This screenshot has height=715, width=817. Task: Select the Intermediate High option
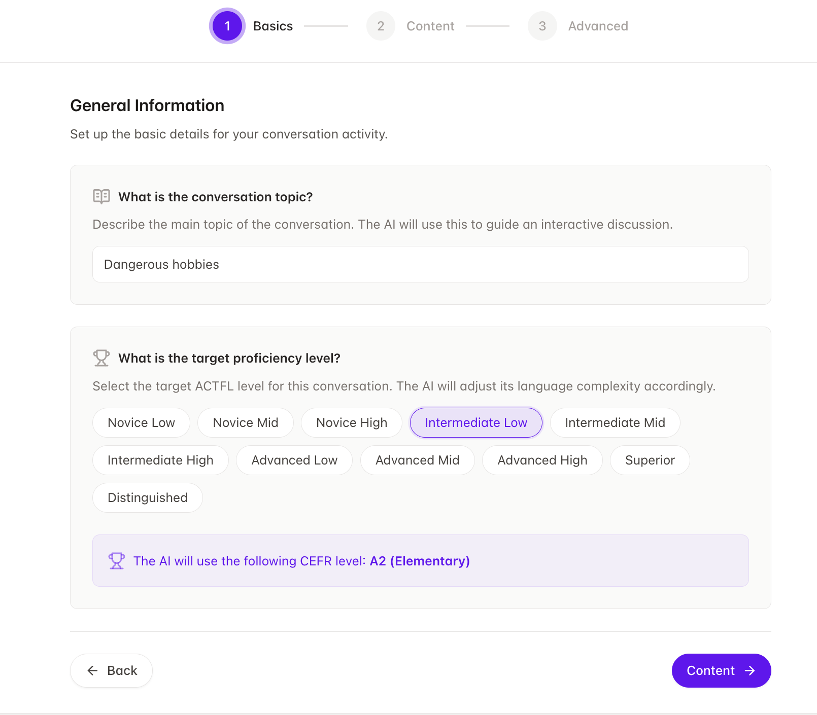click(x=160, y=460)
